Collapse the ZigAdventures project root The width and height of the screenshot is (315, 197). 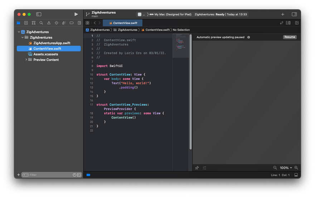(19, 32)
